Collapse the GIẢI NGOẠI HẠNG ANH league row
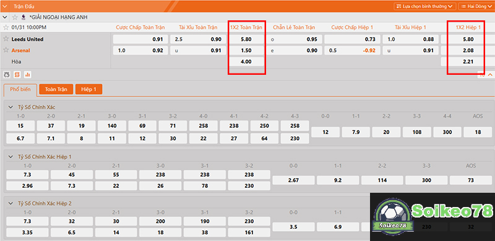 (4, 17)
